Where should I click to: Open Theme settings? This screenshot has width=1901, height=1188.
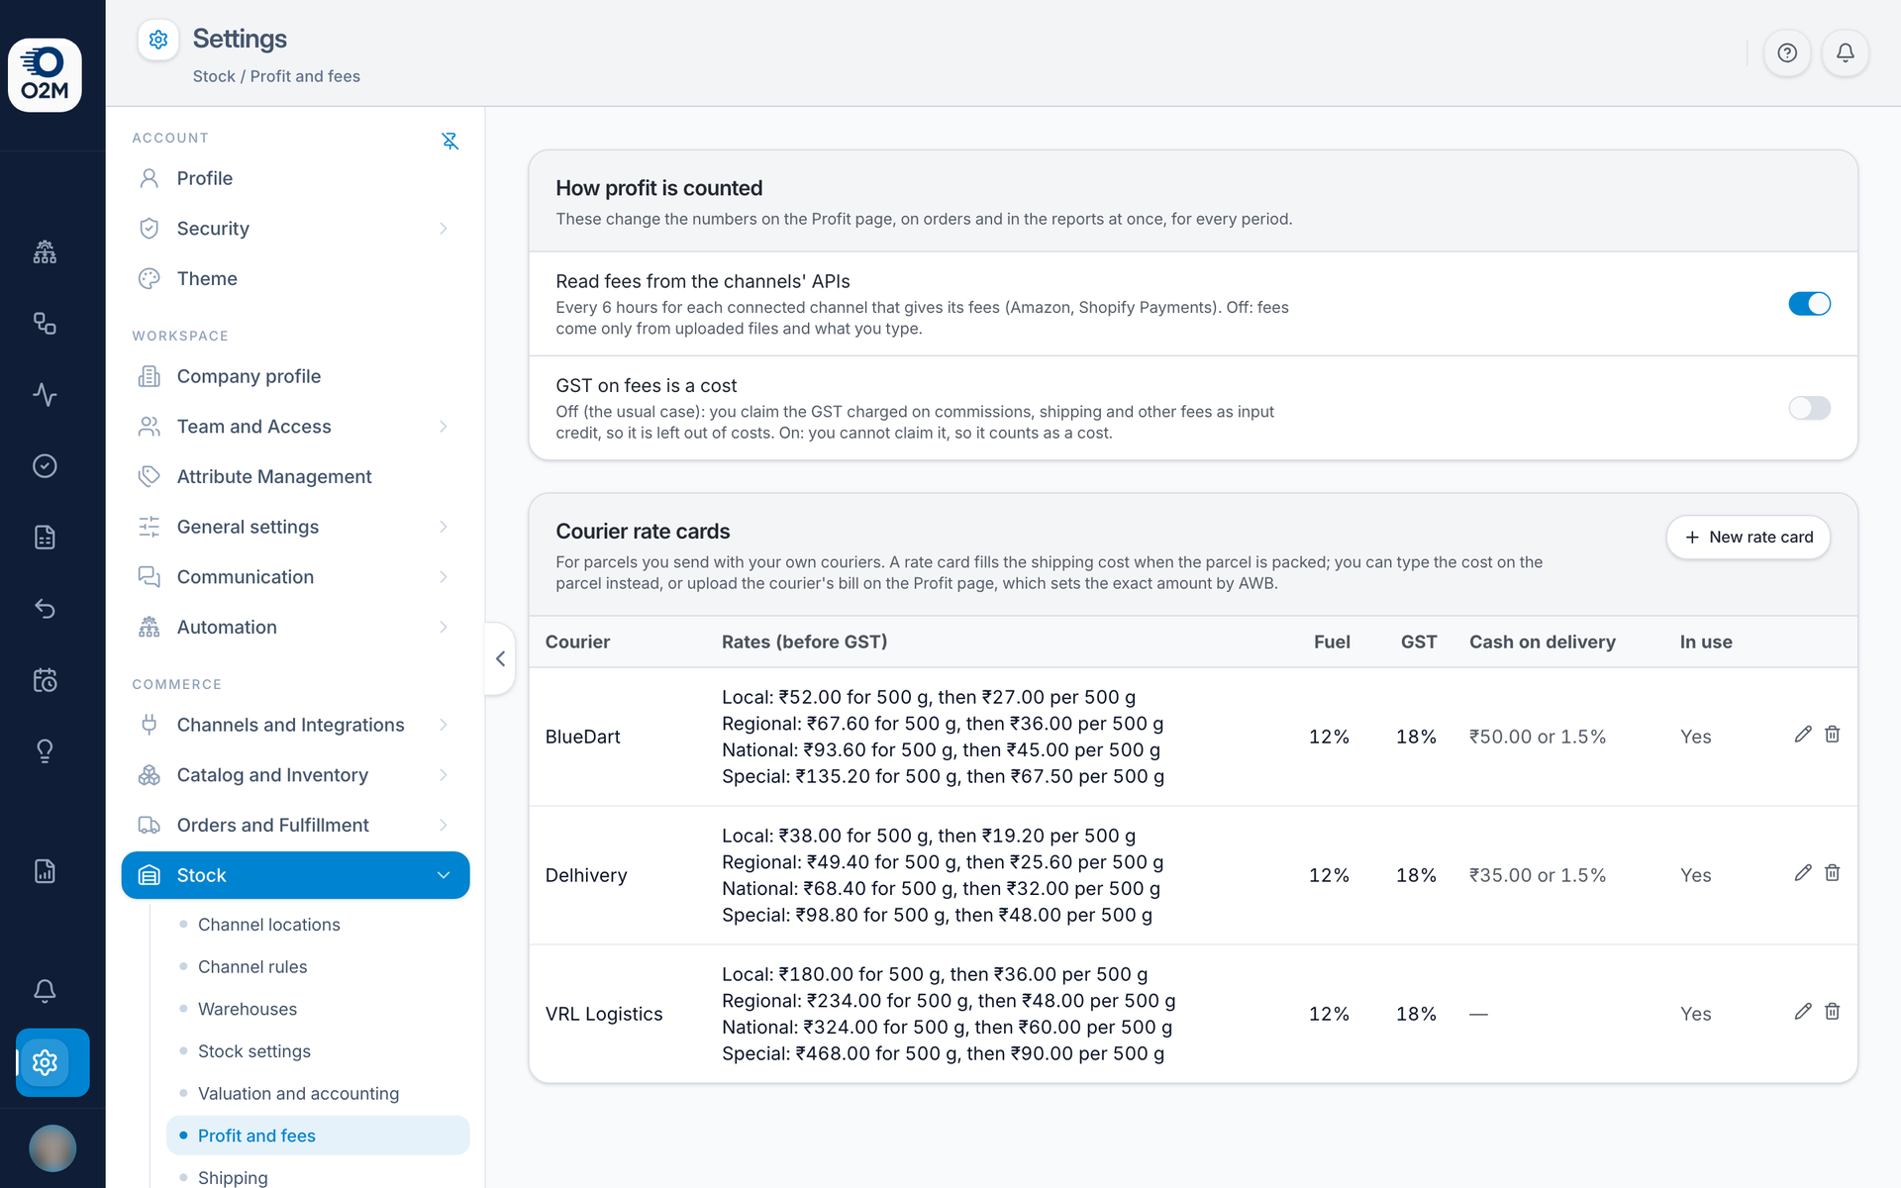pos(295,278)
